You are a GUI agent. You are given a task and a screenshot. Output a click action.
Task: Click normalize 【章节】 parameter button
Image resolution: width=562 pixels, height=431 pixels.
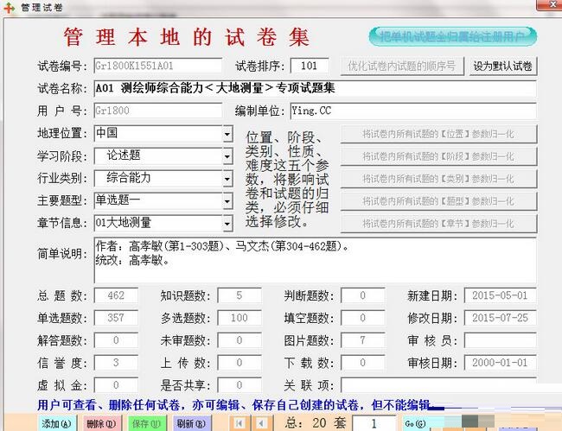pos(438,224)
